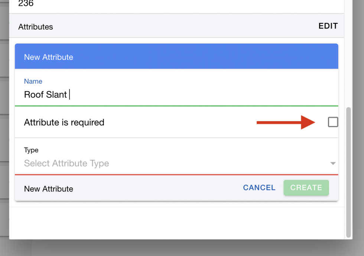364x256 pixels.
Task: Click the Attribute is required label text
Action: [x=64, y=122]
